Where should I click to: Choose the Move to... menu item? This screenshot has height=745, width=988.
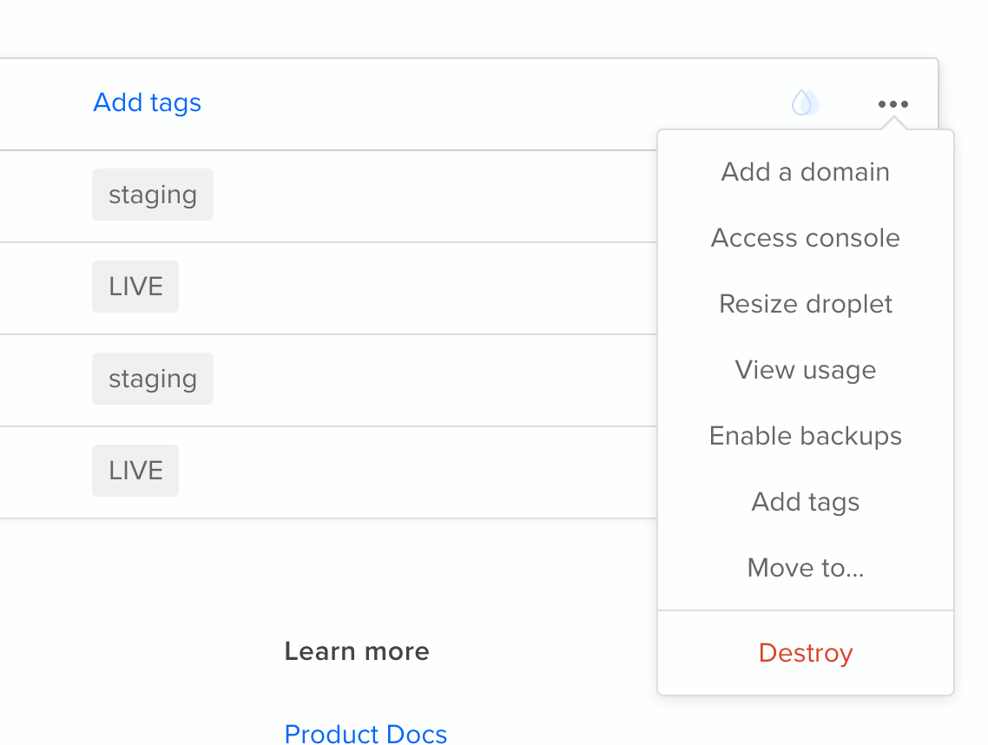[x=805, y=568]
